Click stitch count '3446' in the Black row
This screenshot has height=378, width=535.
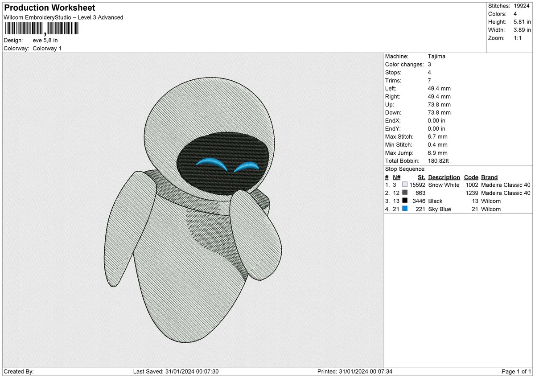[x=419, y=201]
